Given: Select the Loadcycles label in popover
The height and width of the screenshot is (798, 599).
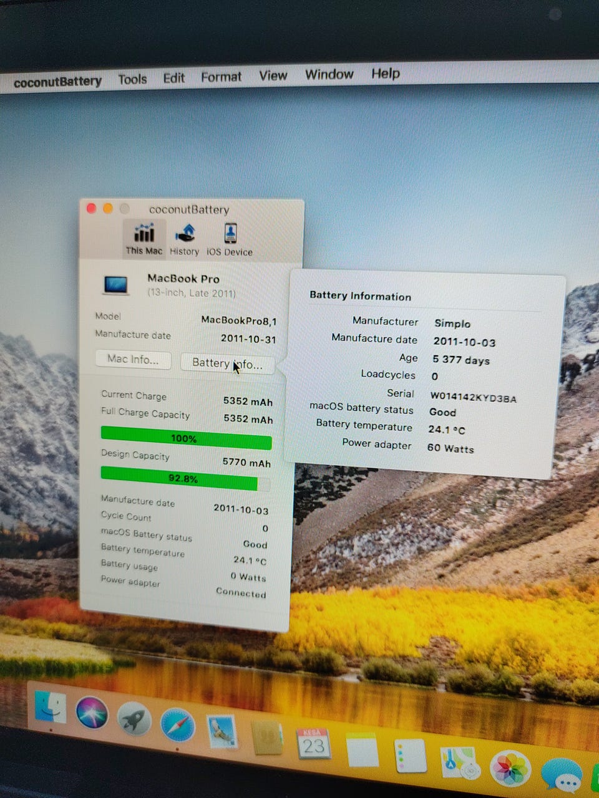Looking at the screenshot, I should click(387, 375).
